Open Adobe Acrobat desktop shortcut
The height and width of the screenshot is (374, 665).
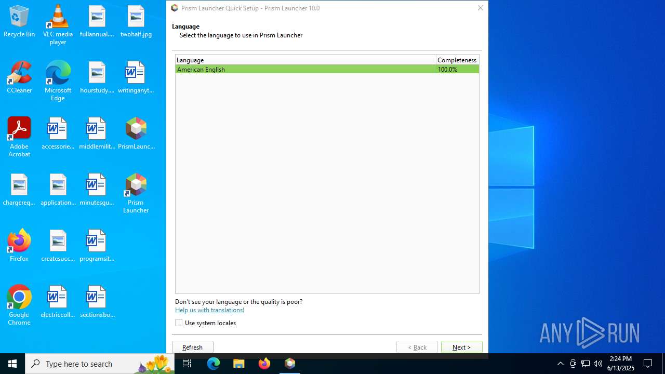(19, 137)
